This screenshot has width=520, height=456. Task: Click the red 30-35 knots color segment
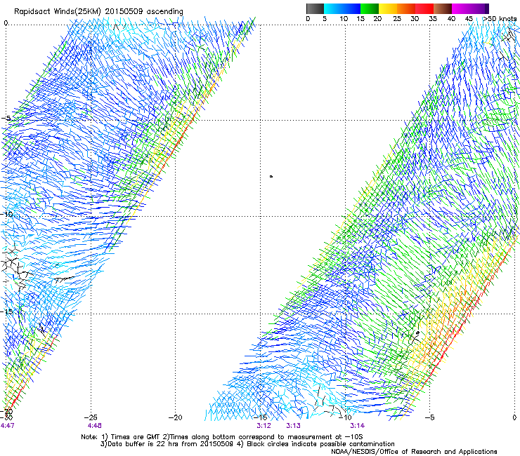pyautogui.click(x=424, y=8)
